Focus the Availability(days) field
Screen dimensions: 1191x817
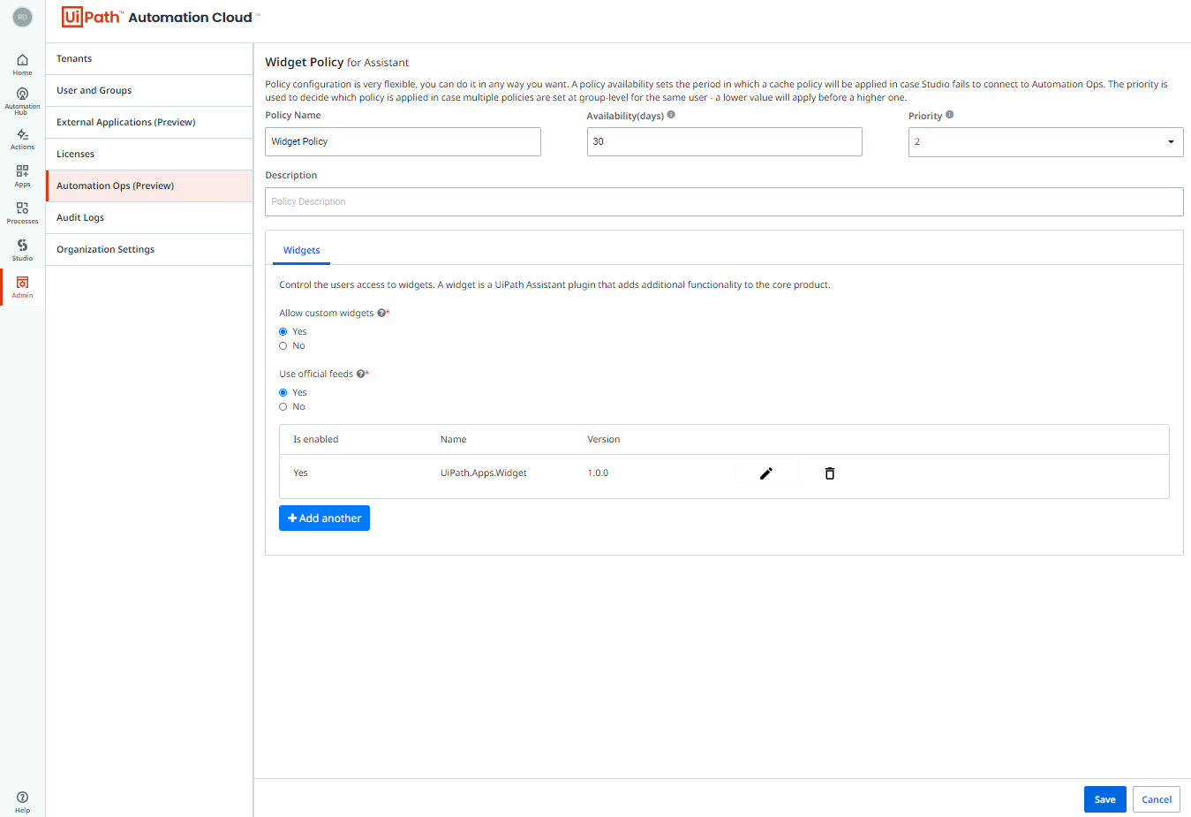point(724,142)
